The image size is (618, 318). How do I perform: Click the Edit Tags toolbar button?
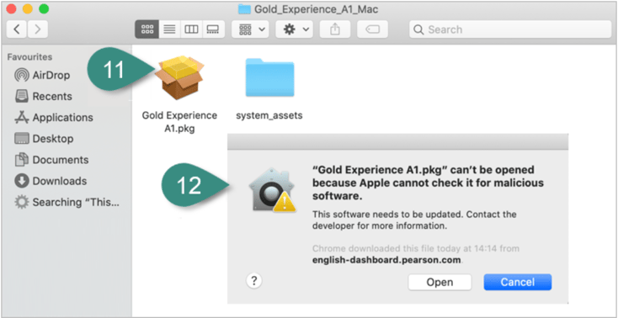coord(372,29)
